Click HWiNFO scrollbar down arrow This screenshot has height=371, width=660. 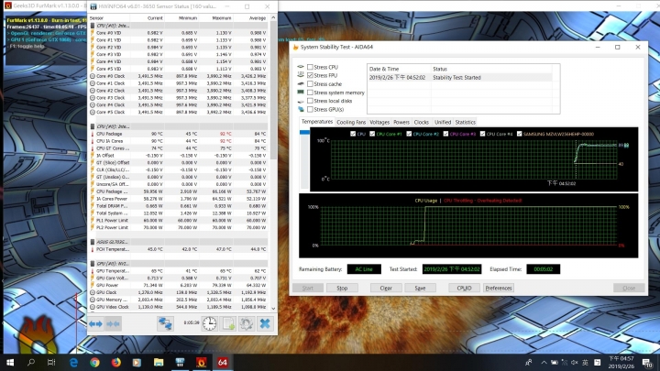pyautogui.click(x=273, y=308)
